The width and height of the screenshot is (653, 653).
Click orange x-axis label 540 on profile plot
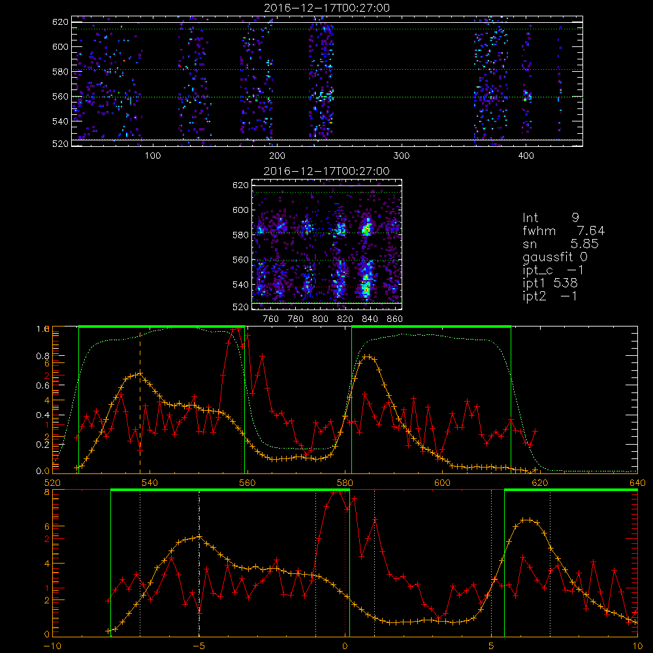tap(150, 483)
